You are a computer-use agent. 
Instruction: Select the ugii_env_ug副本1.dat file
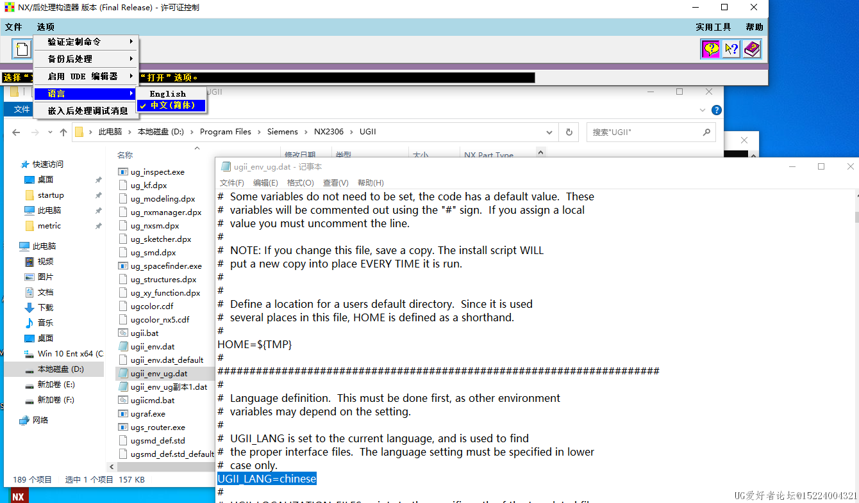[169, 387]
